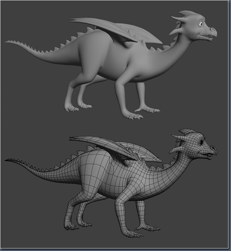Click the wireframe dragon's nostril
The width and height of the screenshot is (231, 251).
pos(213,148)
